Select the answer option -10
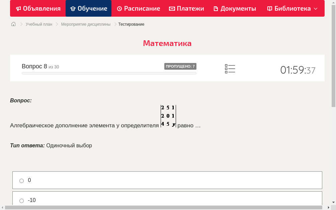This screenshot has height=210, width=336. pyautogui.click(x=22, y=201)
